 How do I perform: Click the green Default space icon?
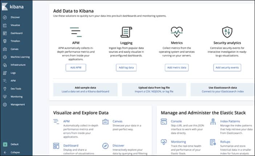[5, 144]
